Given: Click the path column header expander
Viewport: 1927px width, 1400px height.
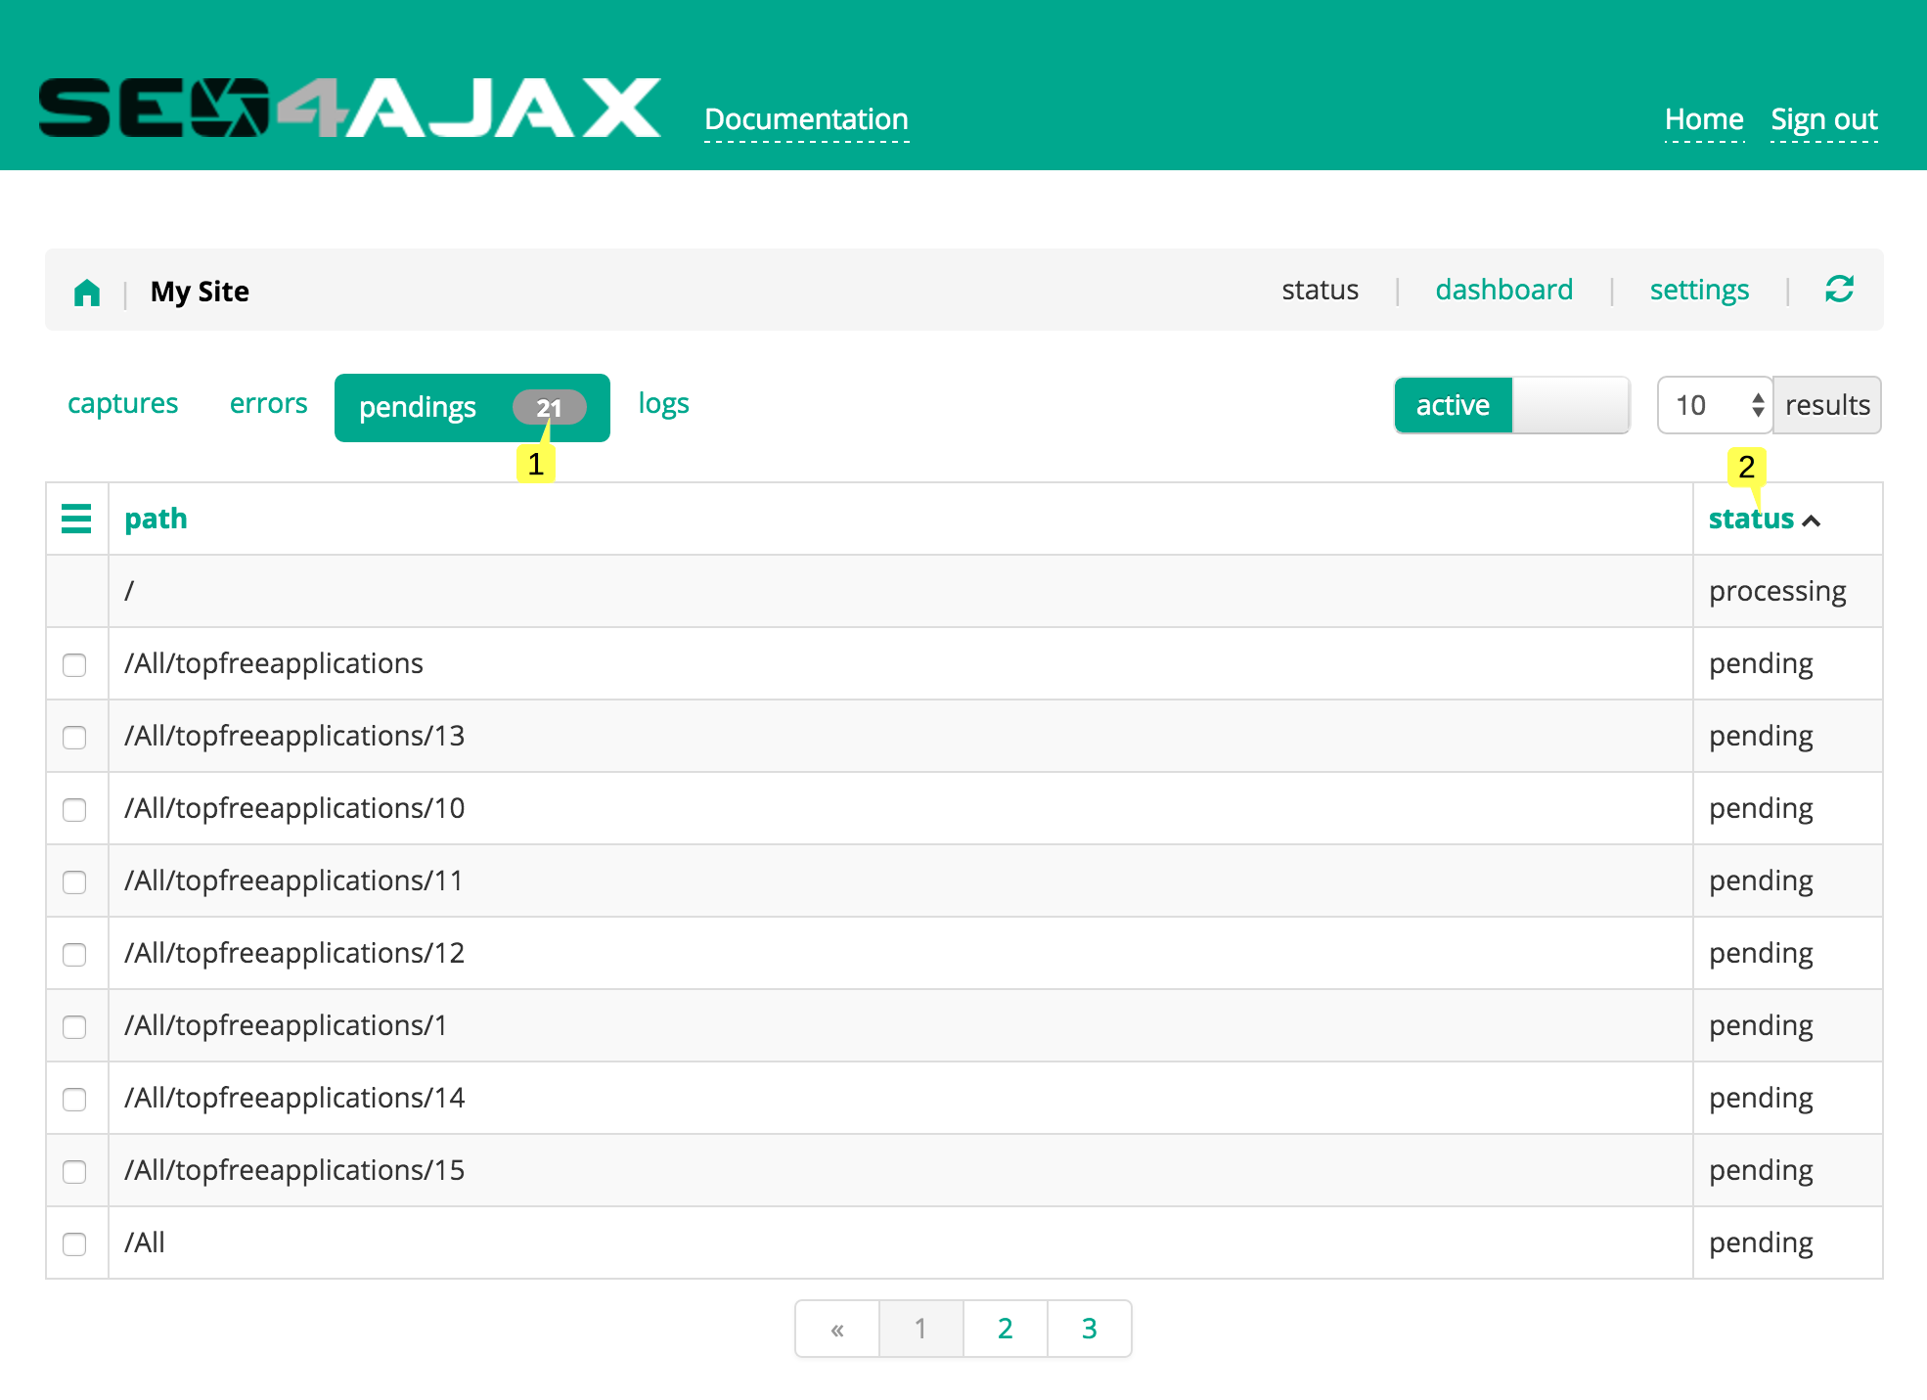Looking at the screenshot, I should coord(74,519).
